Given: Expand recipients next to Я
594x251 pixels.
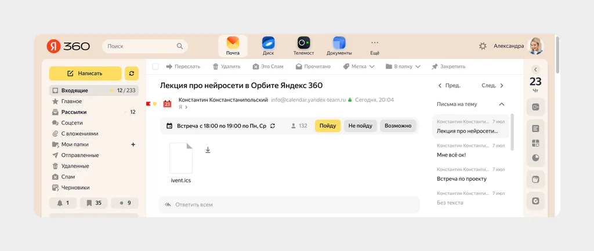Looking at the screenshot, I should pyautogui.click(x=186, y=107).
